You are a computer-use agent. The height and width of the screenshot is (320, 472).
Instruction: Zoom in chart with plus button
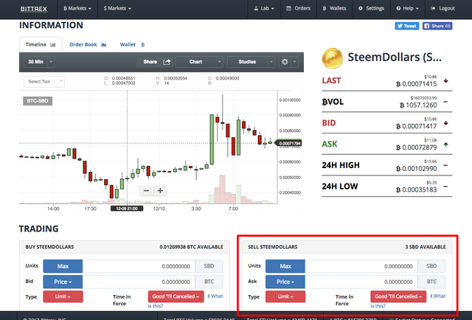161,190
